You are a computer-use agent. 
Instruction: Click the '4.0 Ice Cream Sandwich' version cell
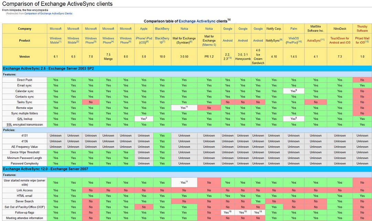point(258,57)
